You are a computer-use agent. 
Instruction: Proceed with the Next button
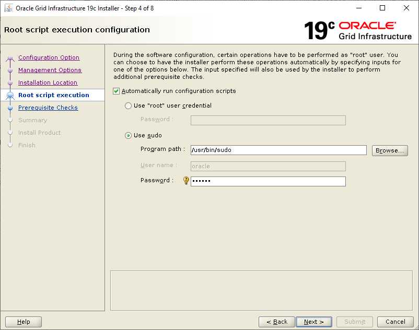314,322
